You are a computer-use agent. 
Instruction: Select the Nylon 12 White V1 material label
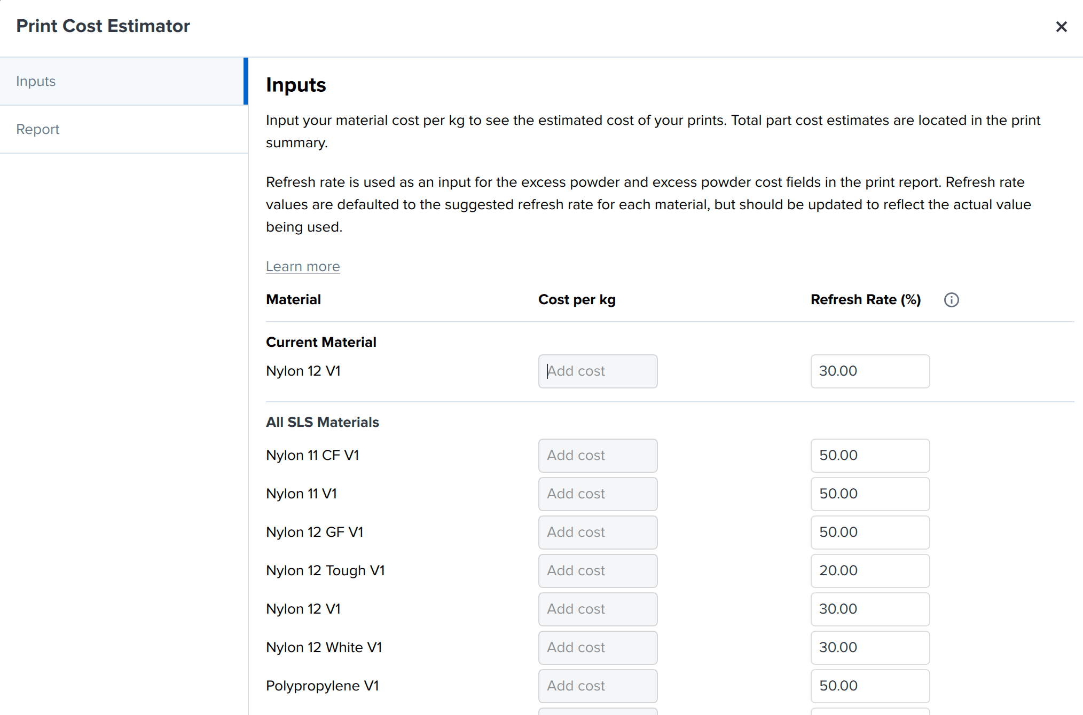point(324,647)
